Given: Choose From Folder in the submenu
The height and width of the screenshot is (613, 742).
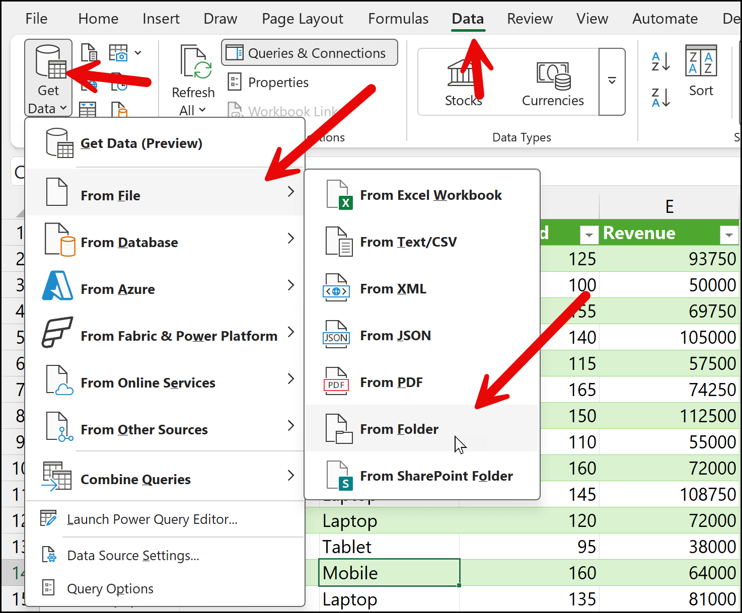Looking at the screenshot, I should 399,429.
